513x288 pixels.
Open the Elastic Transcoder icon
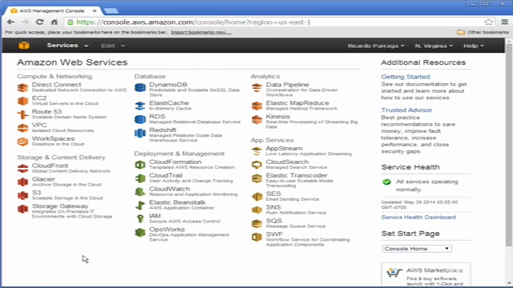pyautogui.click(x=256, y=178)
